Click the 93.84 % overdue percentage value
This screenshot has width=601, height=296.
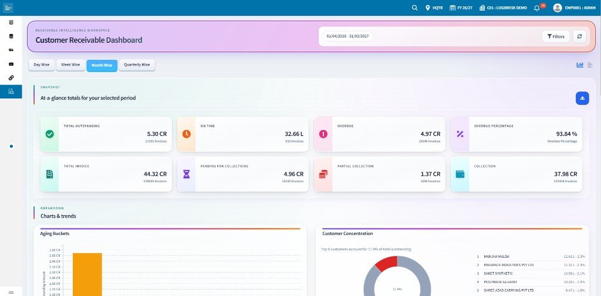566,134
